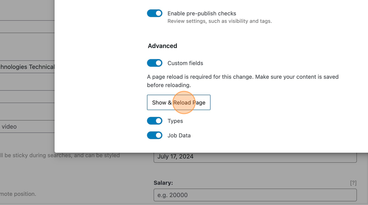Click the 'Types' label text
This screenshot has height=205, width=368.
[x=175, y=121]
